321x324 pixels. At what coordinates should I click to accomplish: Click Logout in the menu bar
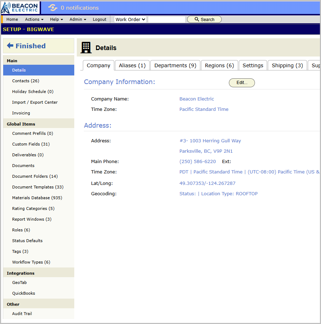(x=99, y=19)
